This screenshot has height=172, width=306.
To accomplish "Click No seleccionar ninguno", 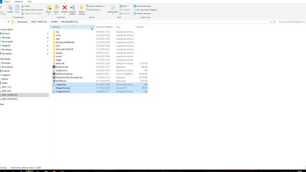I will (x=145, y=10).
